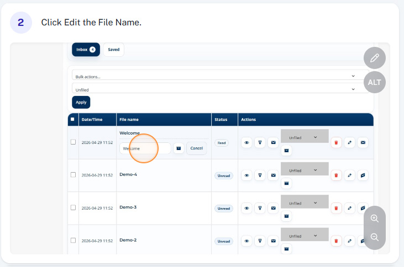View the Demo-3 file with eye icon
The width and height of the screenshot is (404, 267).
[246, 208]
